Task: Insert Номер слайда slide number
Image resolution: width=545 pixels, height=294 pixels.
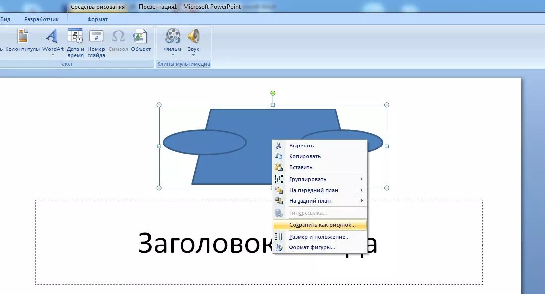Action: tap(96, 43)
